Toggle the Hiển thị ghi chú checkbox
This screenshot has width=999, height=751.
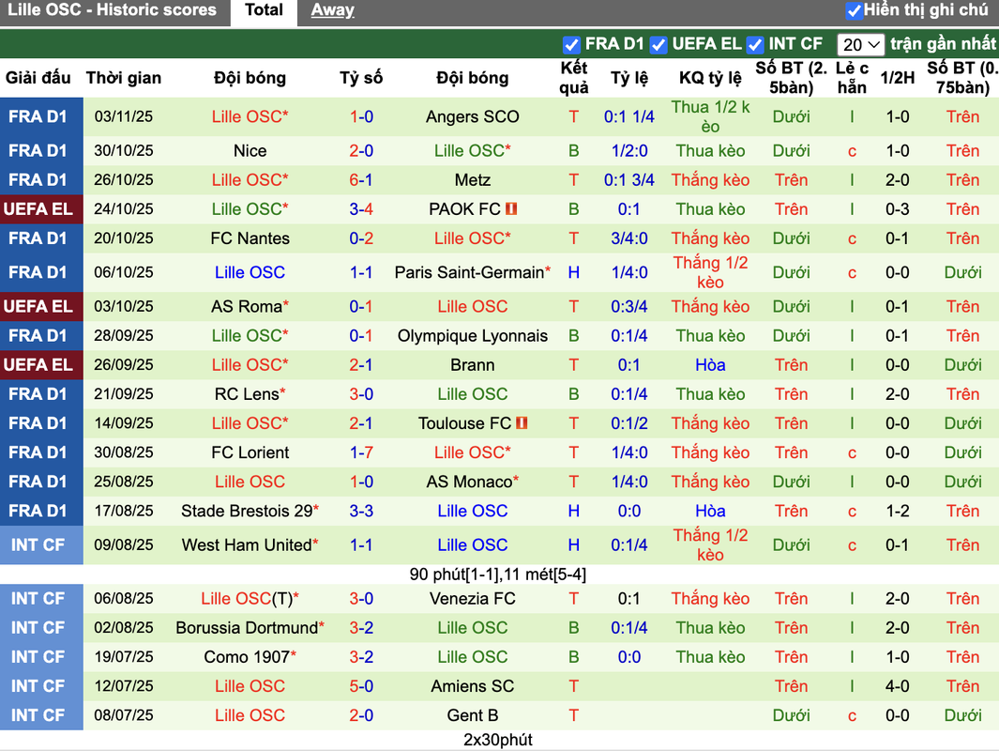point(854,11)
